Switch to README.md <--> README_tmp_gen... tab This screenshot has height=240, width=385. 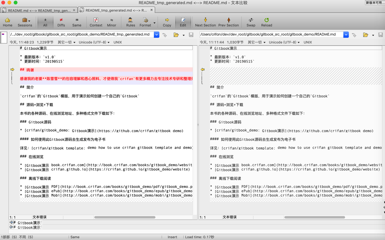[39, 10]
